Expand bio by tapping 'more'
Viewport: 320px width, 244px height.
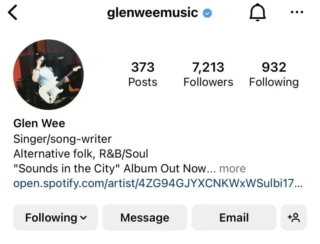(233, 169)
